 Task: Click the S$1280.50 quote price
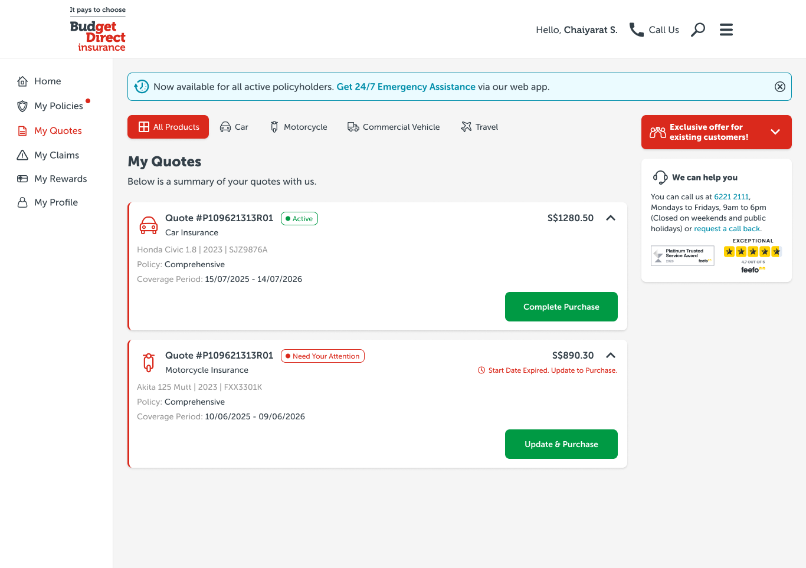point(571,218)
